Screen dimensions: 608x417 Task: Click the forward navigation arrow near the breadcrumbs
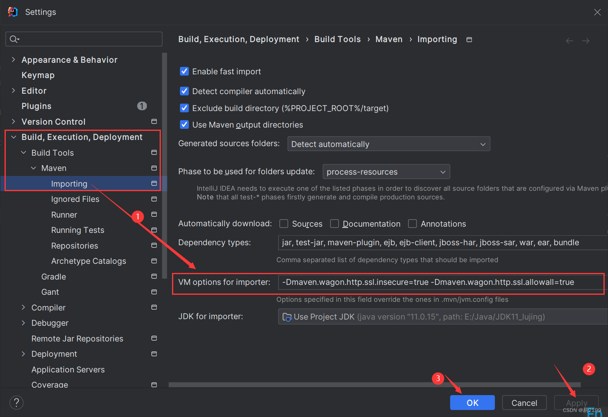click(586, 40)
